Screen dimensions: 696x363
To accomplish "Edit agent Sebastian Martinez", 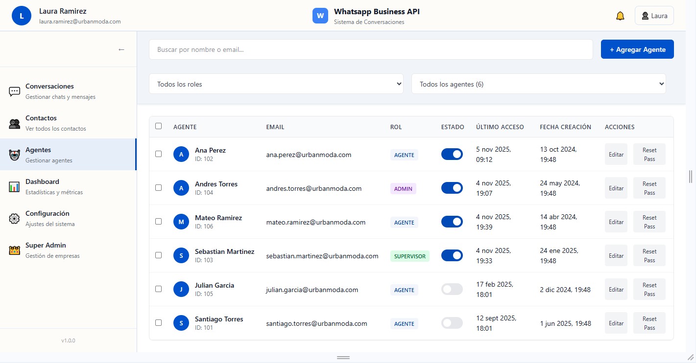I will (616, 256).
